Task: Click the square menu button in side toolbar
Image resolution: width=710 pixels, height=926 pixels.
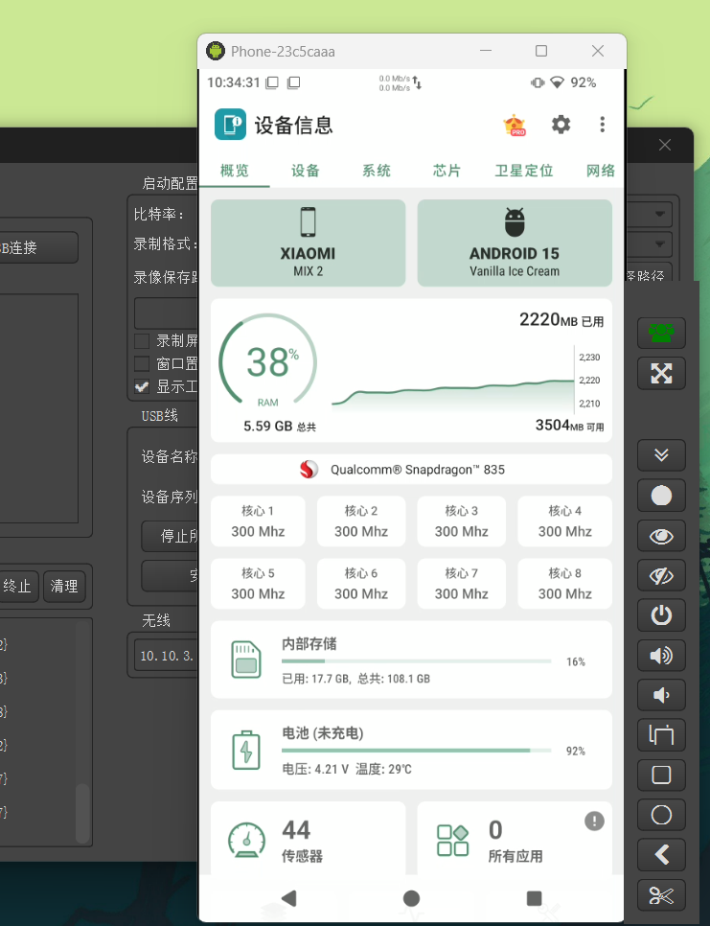Action: click(661, 775)
